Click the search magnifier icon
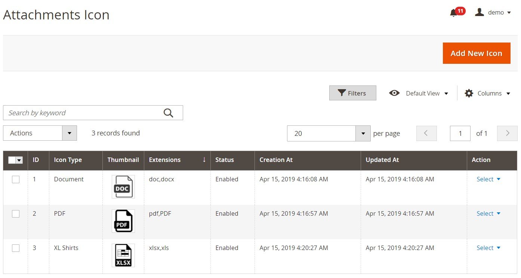The image size is (521, 278). [169, 113]
